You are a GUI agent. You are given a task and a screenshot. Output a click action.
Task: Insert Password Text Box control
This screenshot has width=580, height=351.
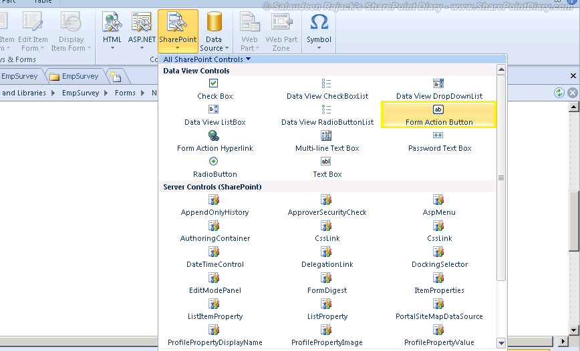[439, 141]
